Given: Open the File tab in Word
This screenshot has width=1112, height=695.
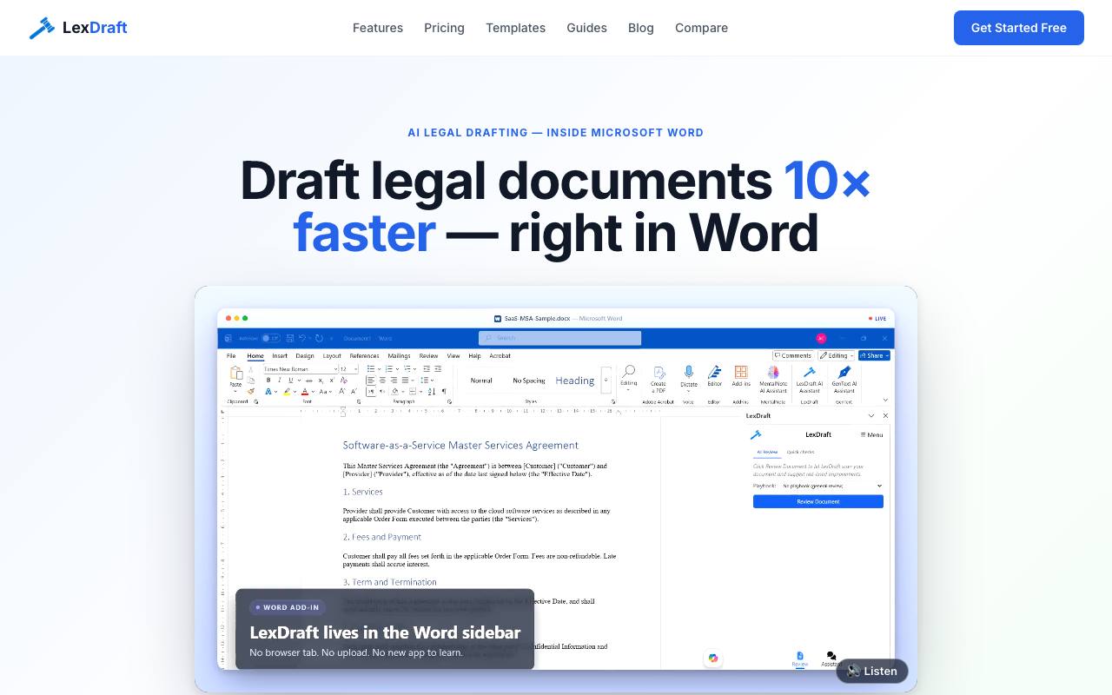Looking at the screenshot, I should (x=231, y=355).
